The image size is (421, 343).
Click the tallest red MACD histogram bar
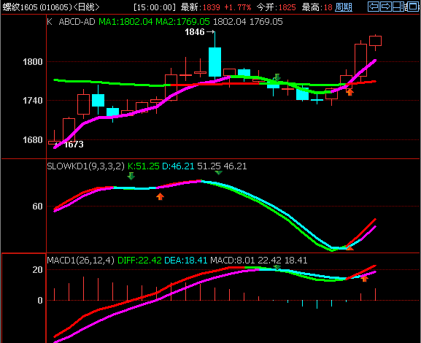[83, 288]
